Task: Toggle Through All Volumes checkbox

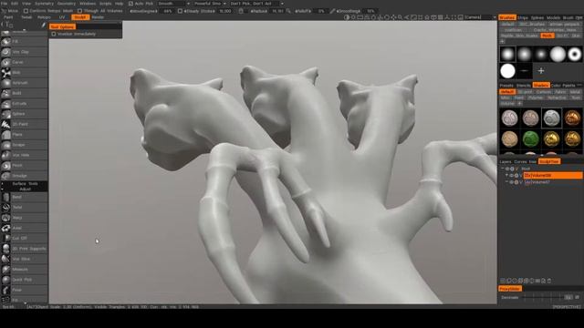Action: click(x=79, y=11)
